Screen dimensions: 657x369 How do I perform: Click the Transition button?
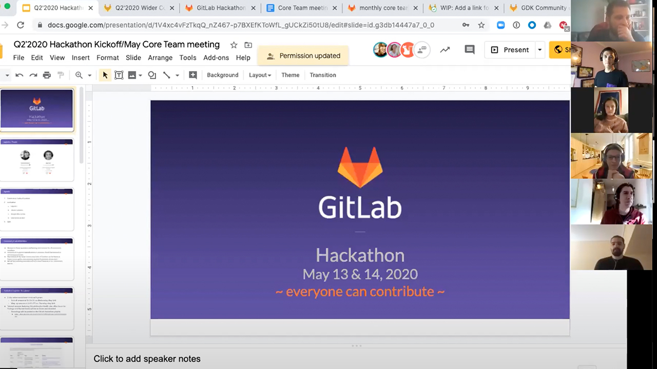point(323,75)
